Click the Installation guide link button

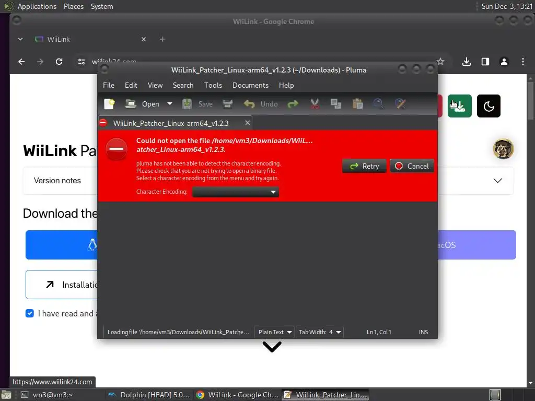coord(62,285)
